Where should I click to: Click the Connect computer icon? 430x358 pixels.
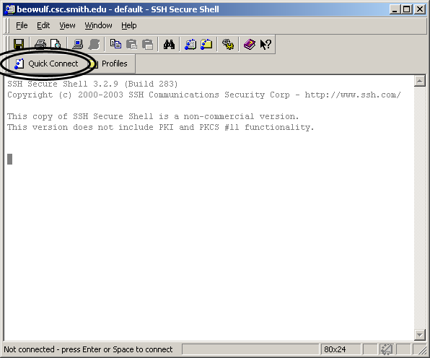point(78,44)
